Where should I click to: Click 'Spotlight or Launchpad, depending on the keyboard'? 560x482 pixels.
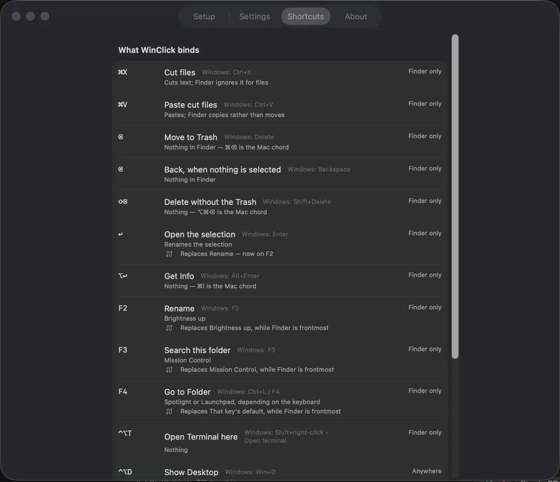(242, 402)
